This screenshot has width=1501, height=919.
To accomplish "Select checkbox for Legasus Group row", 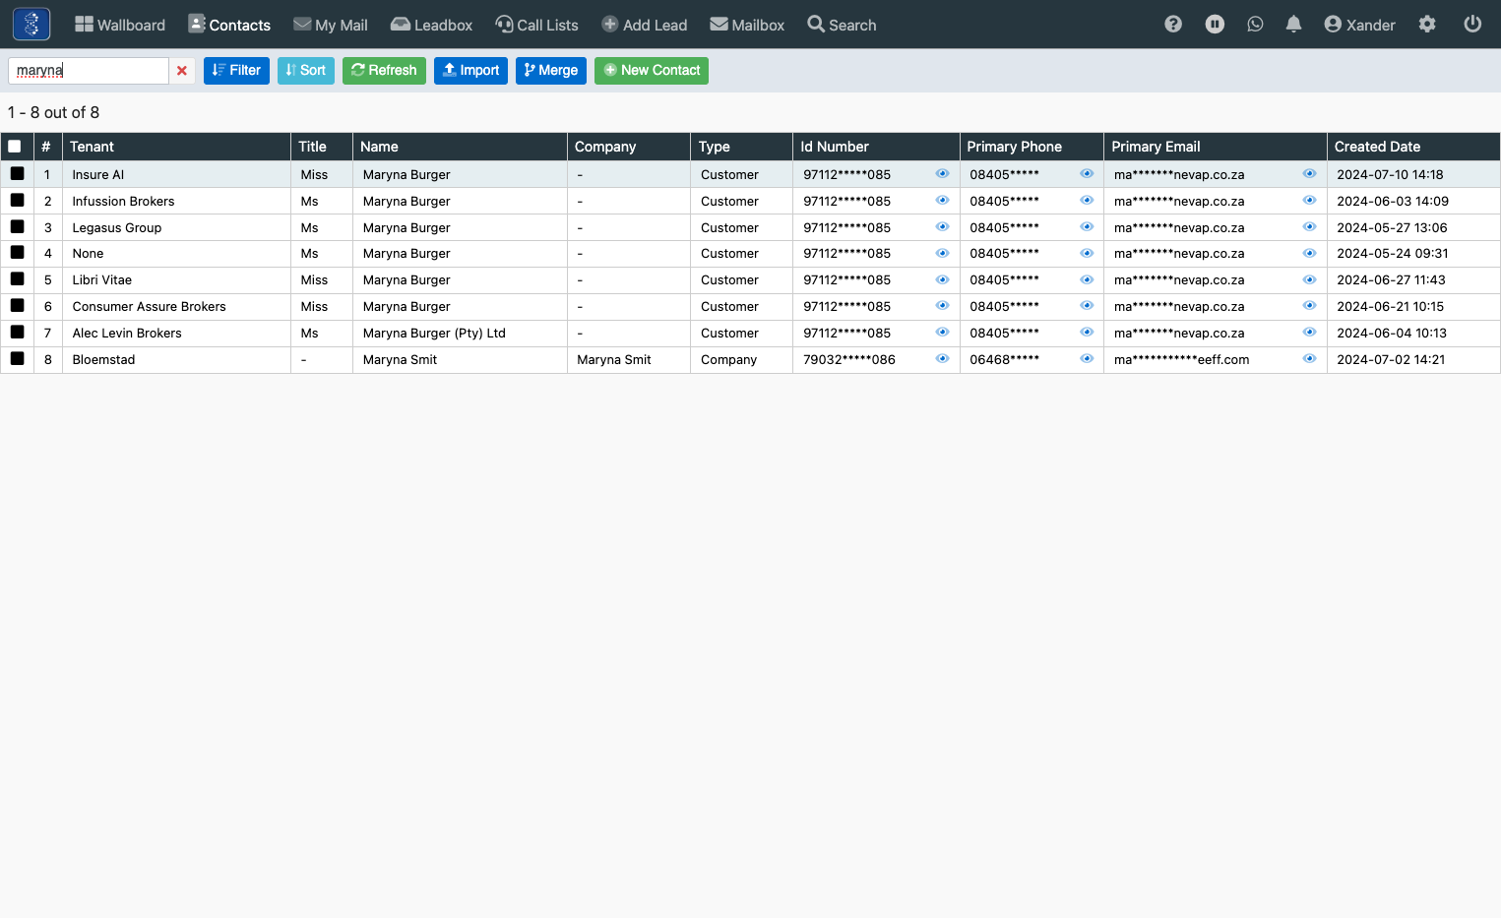I will [x=17, y=226].
